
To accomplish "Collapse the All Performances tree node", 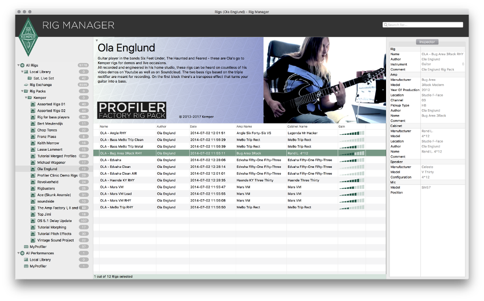I will [x=19, y=253].
